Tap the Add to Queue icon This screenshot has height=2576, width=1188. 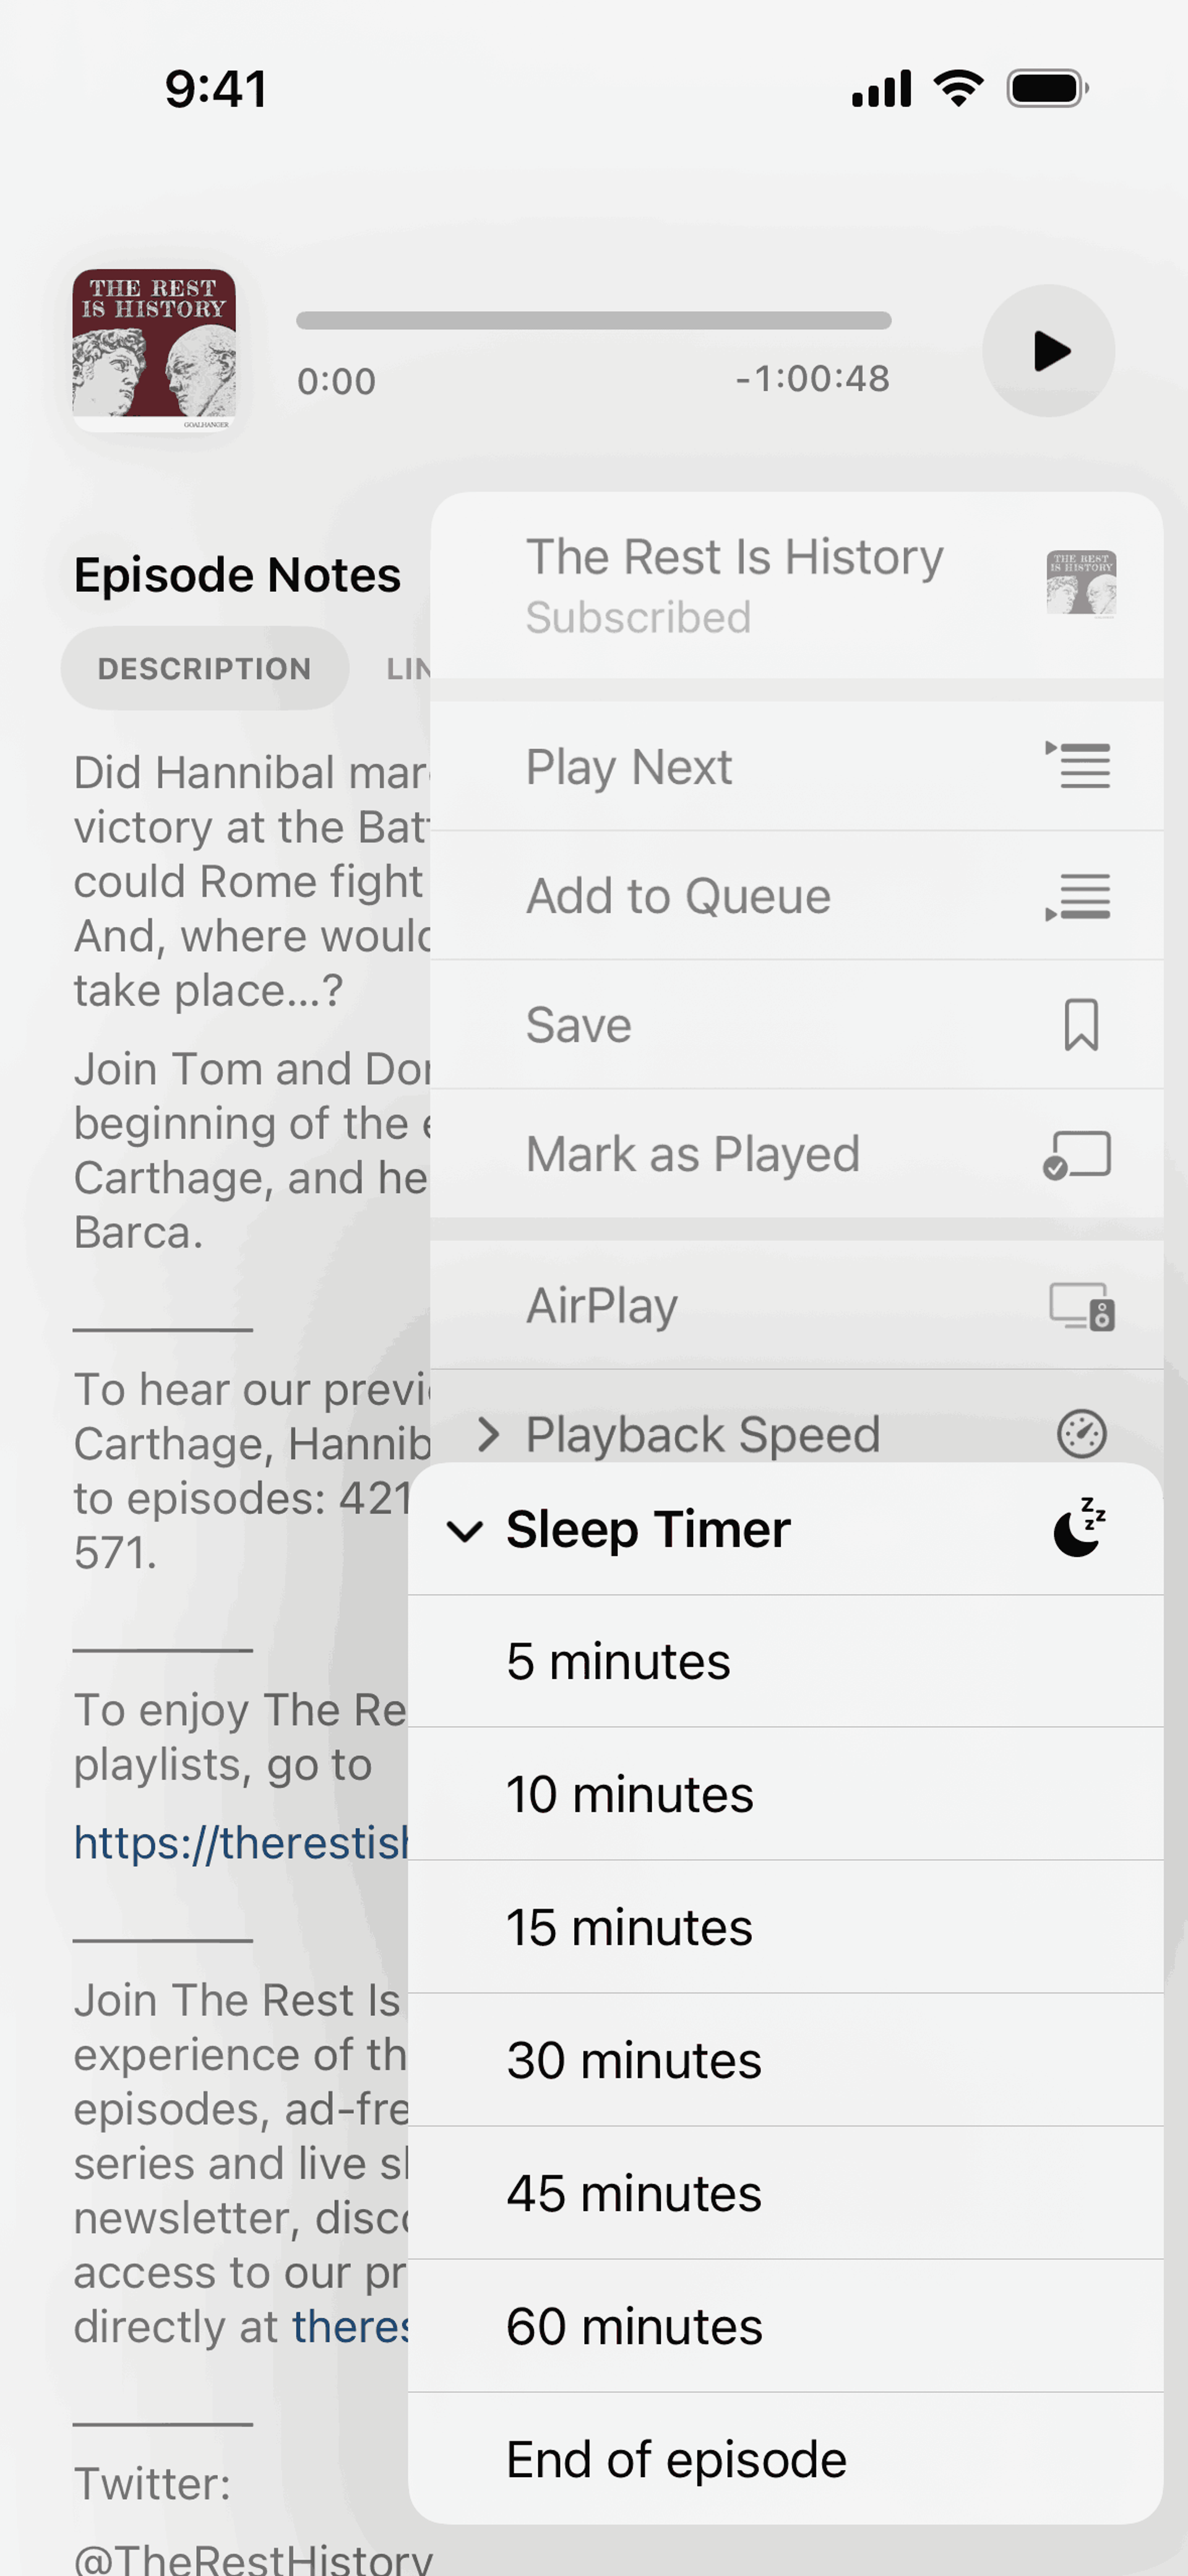(x=1078, y=897)
